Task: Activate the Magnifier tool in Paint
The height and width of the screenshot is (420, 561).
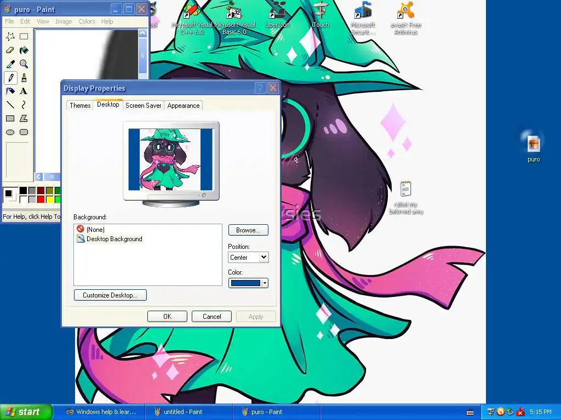Action: tap(24, 64)
